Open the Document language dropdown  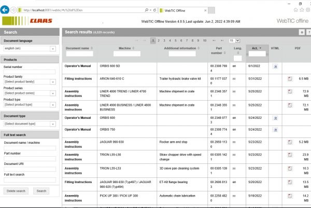[53, 49]
